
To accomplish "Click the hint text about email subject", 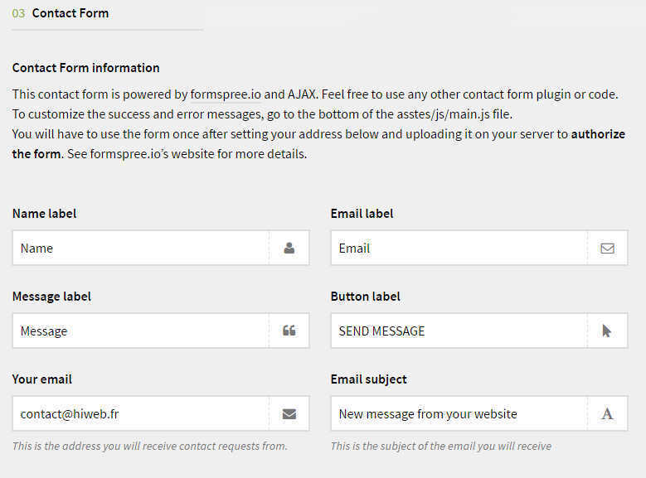I will coord(440,446).
